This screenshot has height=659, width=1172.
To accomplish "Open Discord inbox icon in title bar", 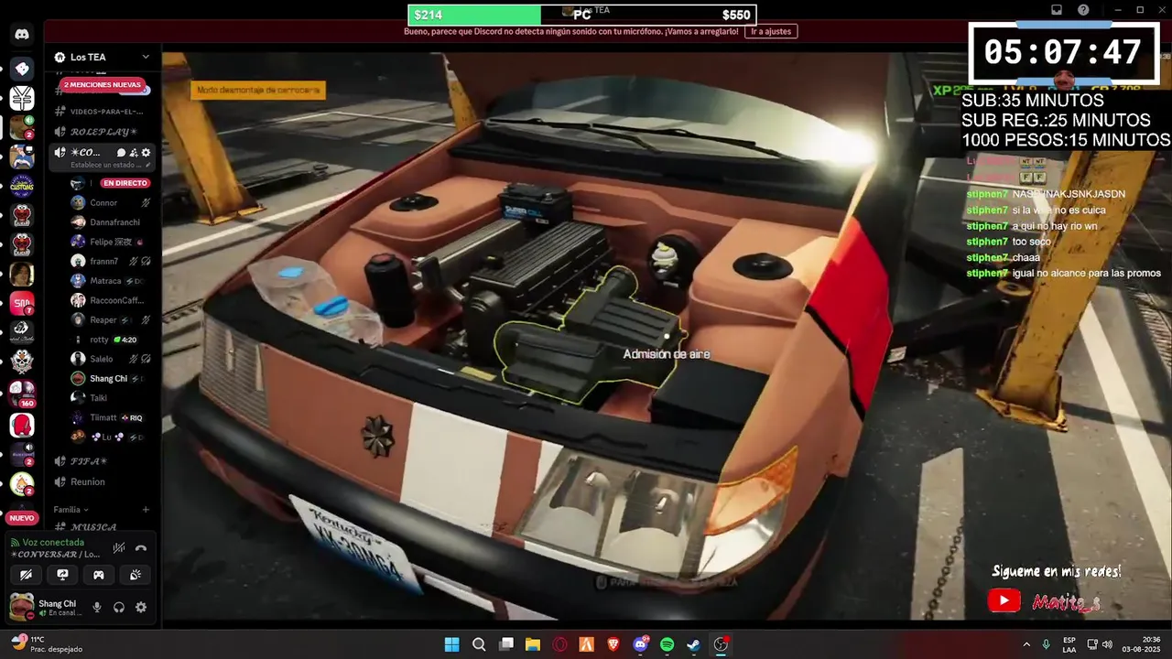I will pyautogui.click(x=1056, y=10).
